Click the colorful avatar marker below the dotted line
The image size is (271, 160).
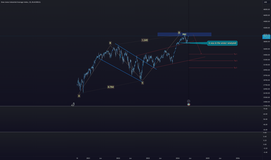[188, 104]
